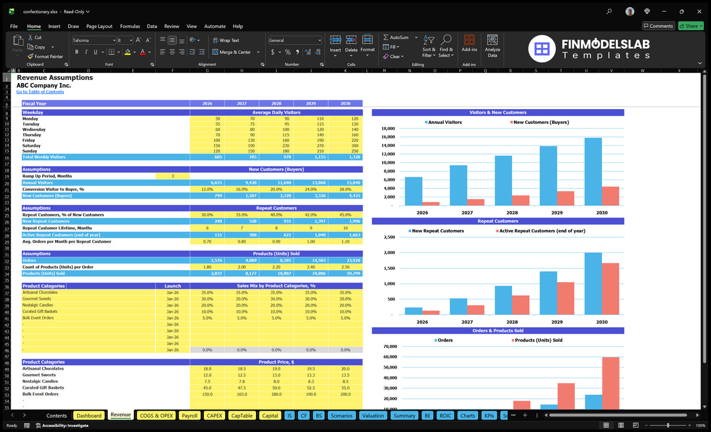Viewport: 711px width, 432px height.
Task: Toggle Wrap Text
Action: (226, 40)
